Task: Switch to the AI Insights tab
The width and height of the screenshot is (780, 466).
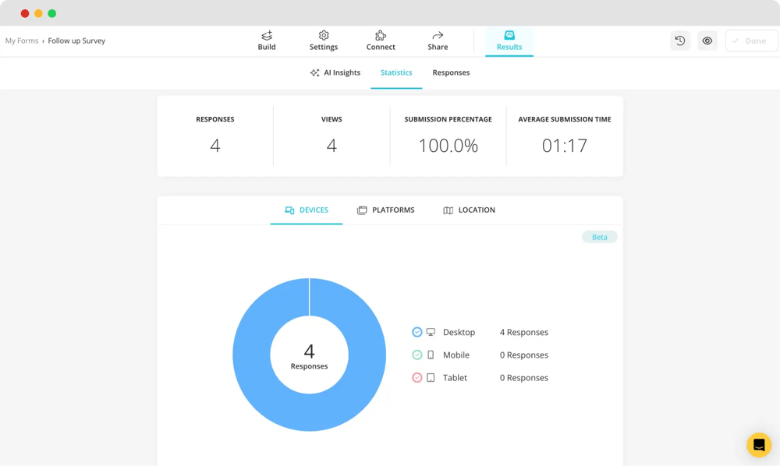Action: 335,72
